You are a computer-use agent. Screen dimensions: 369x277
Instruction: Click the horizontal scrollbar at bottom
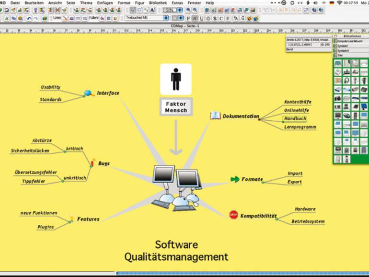pos(242,273)
